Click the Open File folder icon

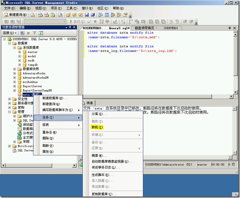(x=68, y=15)
